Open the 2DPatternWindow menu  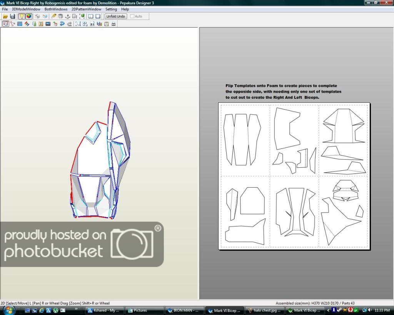(x=87, y=9)
